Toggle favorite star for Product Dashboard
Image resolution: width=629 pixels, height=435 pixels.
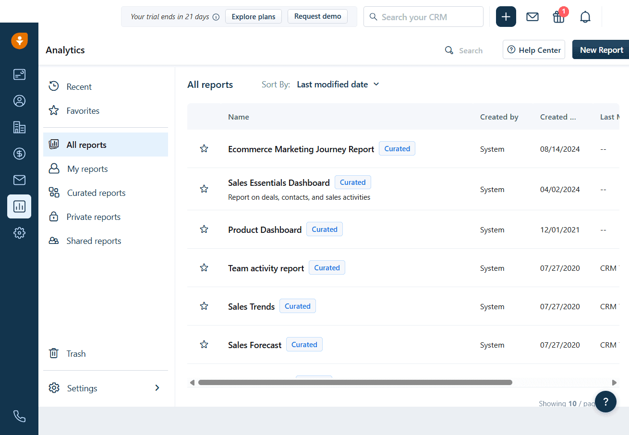204,230
